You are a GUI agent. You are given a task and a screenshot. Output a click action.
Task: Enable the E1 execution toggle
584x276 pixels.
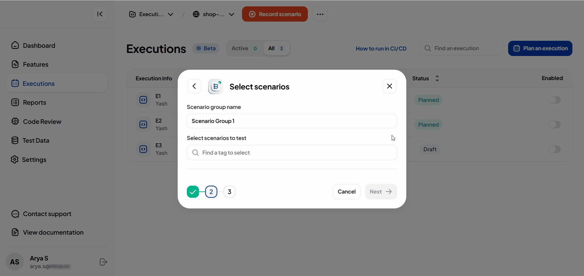pyautogui.click(x=554, y=100)
